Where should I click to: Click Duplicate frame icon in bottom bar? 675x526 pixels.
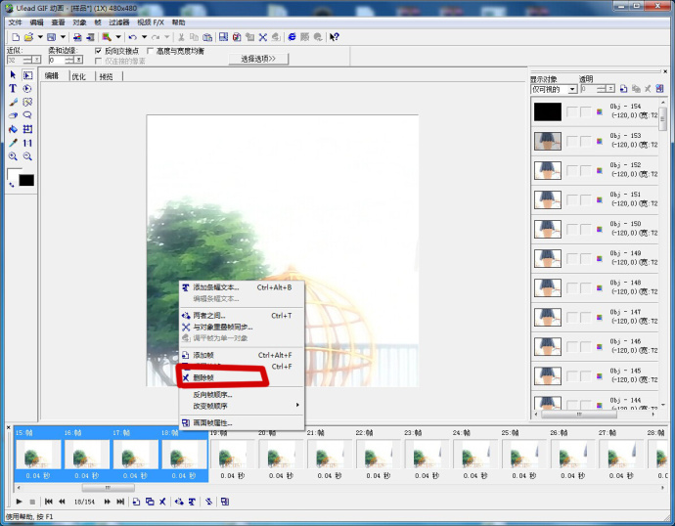(150, 502)
